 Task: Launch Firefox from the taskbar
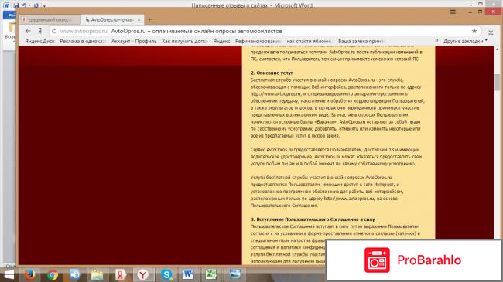(30, 274)
